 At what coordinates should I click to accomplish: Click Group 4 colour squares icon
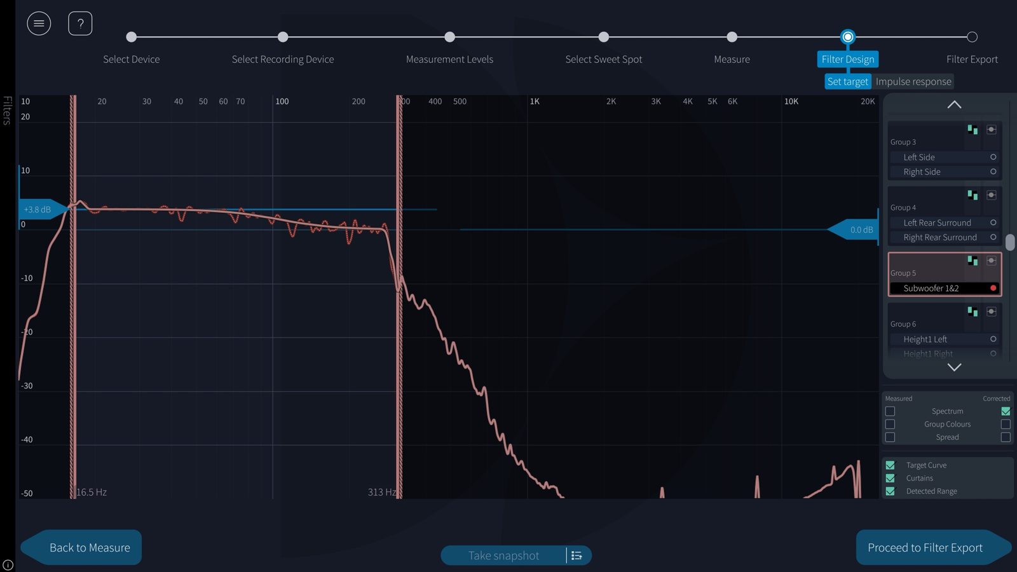(x=973, y=195)
